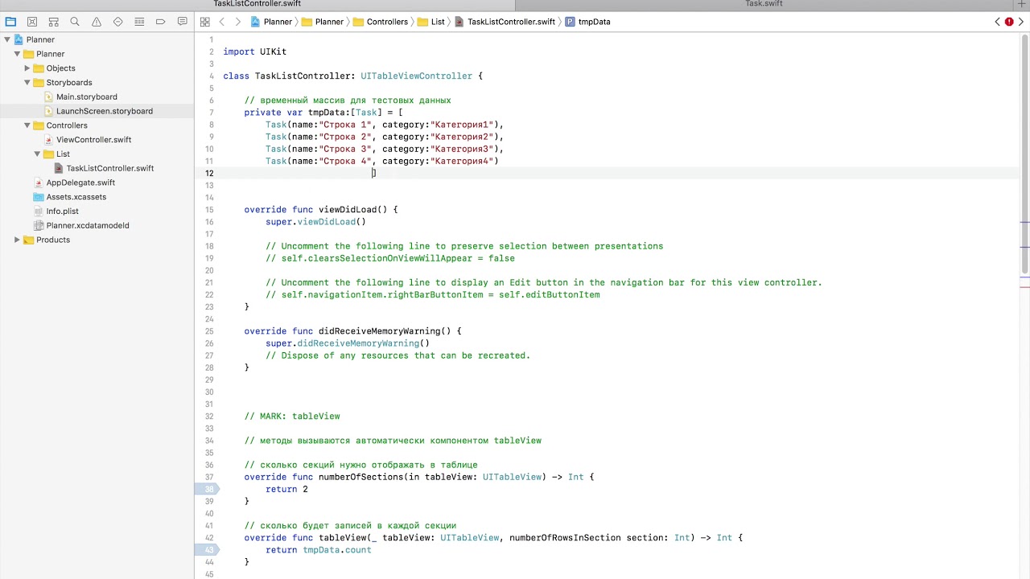The image size is (1030, 579).
Task: Click 'return 2' on line 38
Action: coord(286,489)
